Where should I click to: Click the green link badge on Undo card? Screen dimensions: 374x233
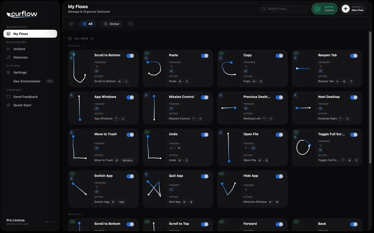147,132
